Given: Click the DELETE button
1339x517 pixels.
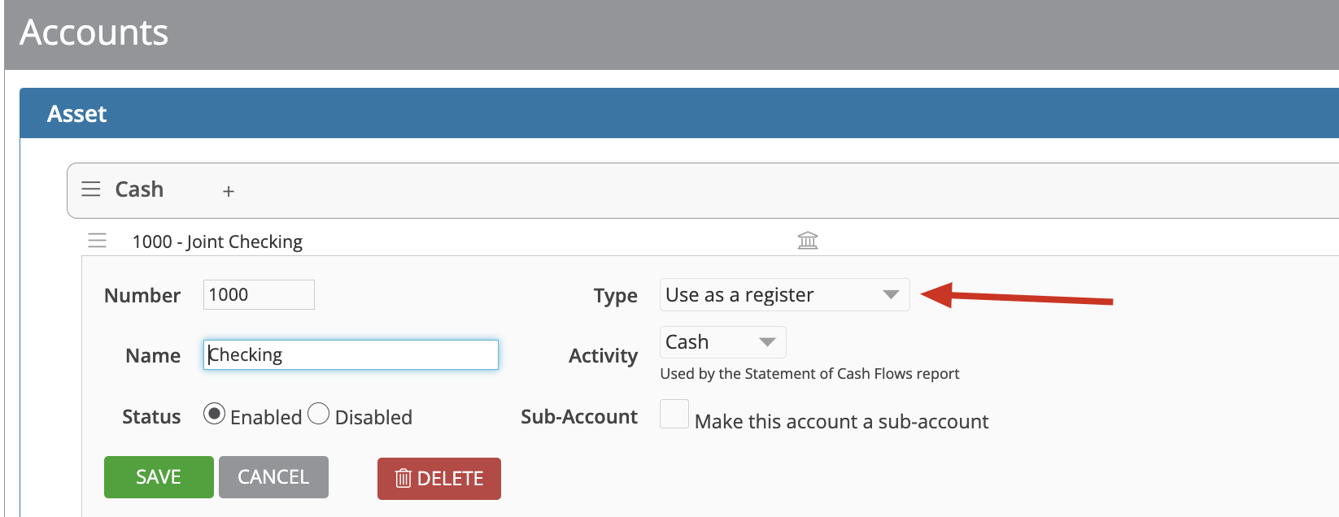Looking at the screenshot, I should (x=438, y=478).
